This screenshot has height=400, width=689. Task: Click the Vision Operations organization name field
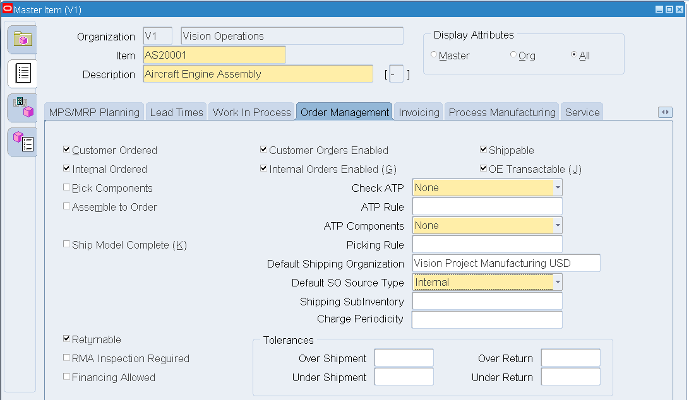coord(292,36)
